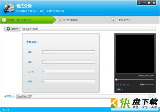Click the 采样率 value field
160x112 pixels.
click(x=69, y=72)
